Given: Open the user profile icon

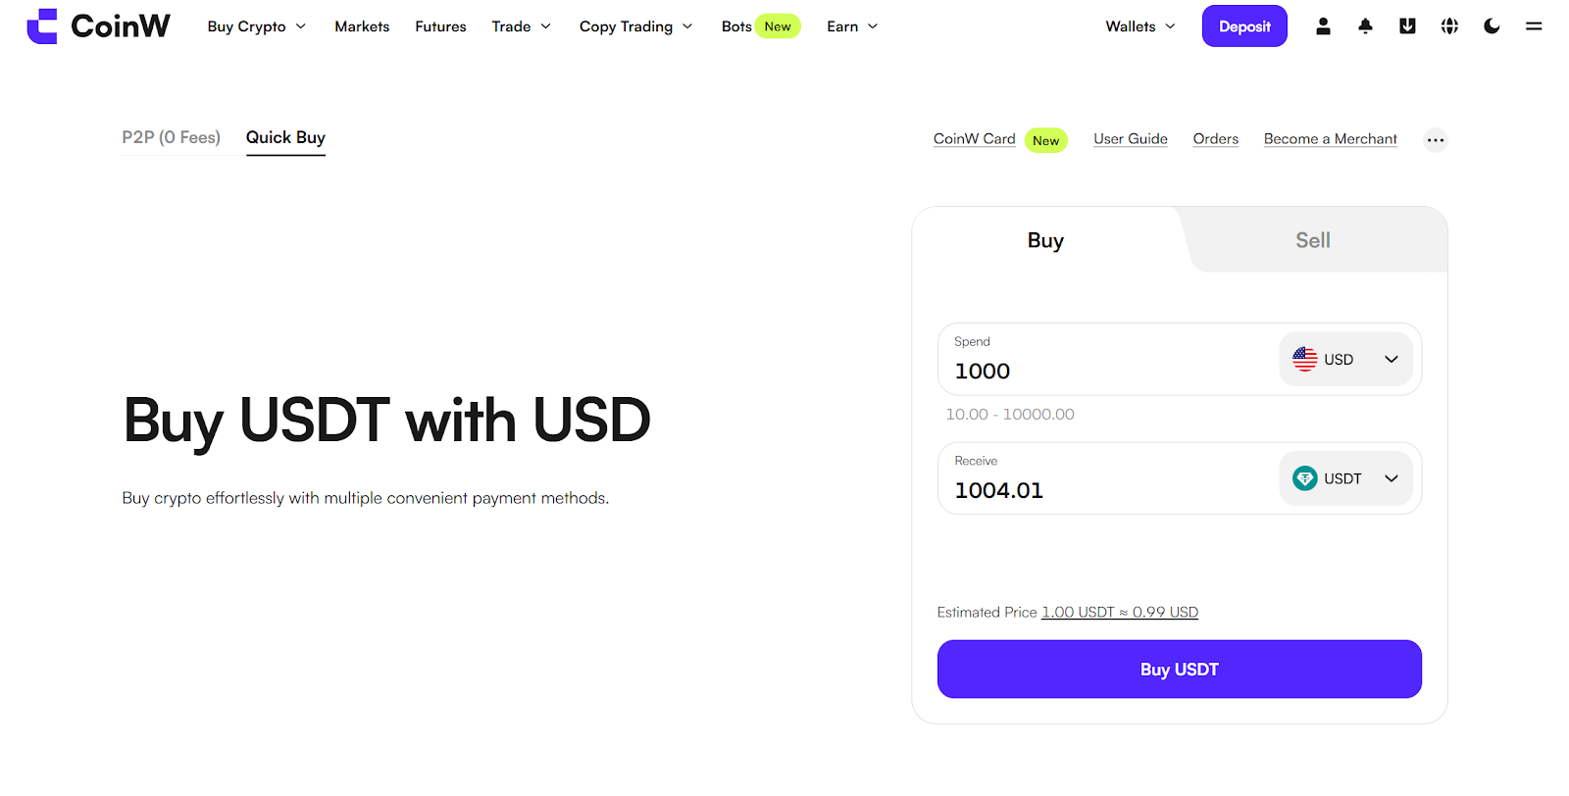Looking at the screenshot, I should pyautogui.click(x=1323, y=26).
